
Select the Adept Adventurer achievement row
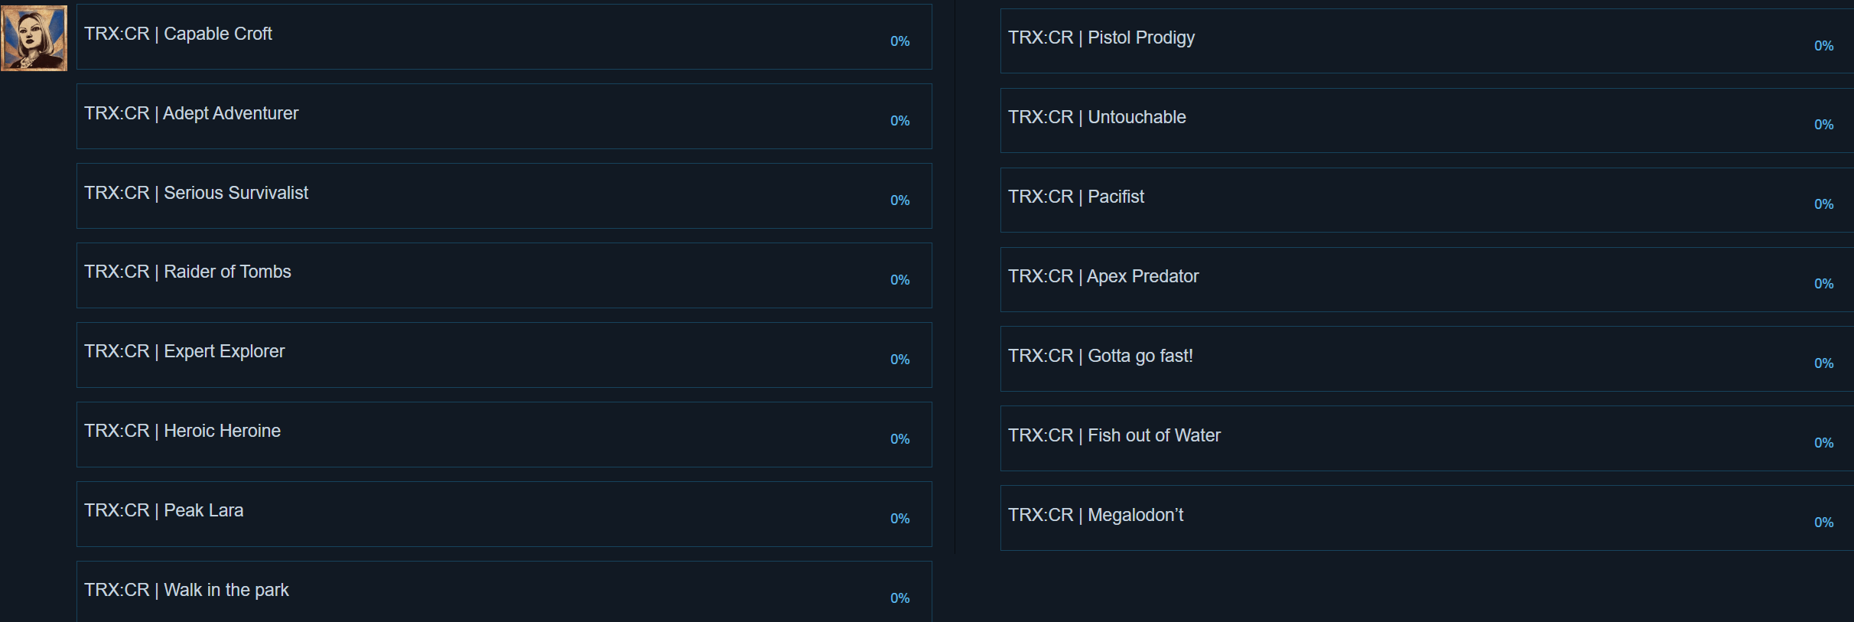click(x=191, y=114)
